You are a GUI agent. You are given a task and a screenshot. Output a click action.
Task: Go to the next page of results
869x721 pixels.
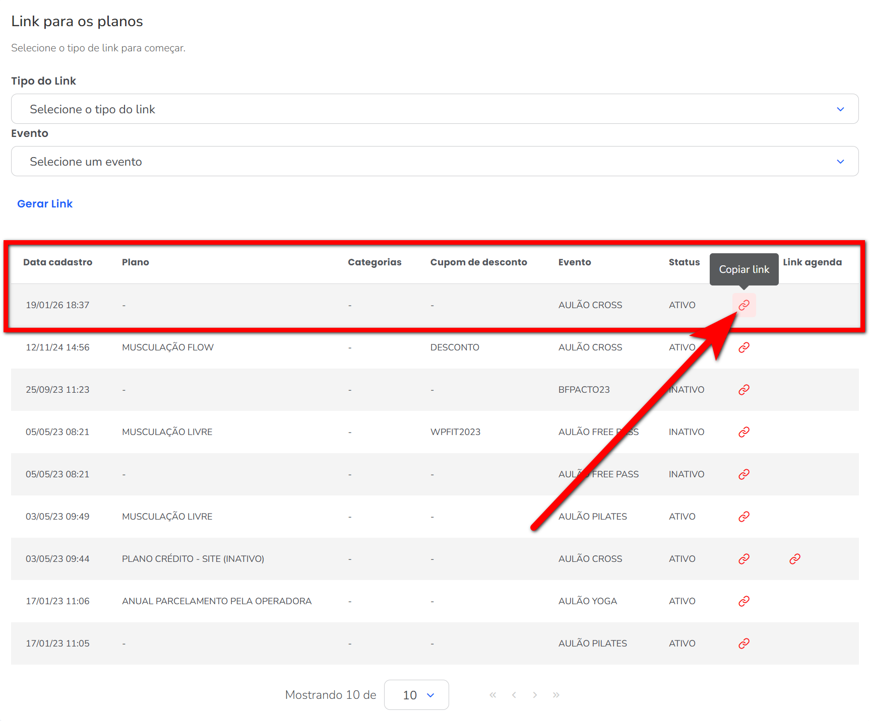point(535,695)
